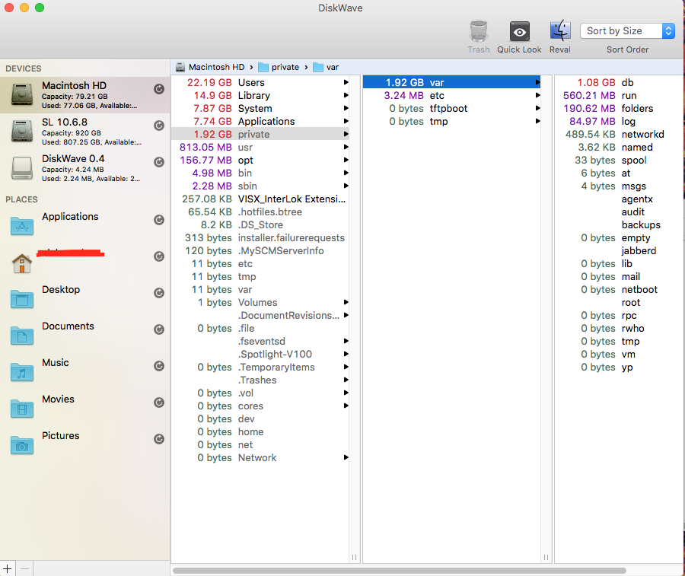Refresh the SL 10.6.8 device
This screenshot has width=685, height=576.
click(159, 126)
